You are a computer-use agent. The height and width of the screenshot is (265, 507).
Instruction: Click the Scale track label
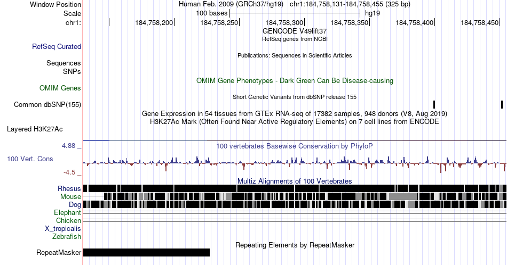72,13
